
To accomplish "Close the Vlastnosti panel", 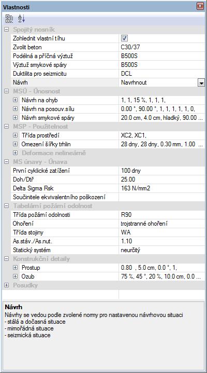I will click(200, 6).
